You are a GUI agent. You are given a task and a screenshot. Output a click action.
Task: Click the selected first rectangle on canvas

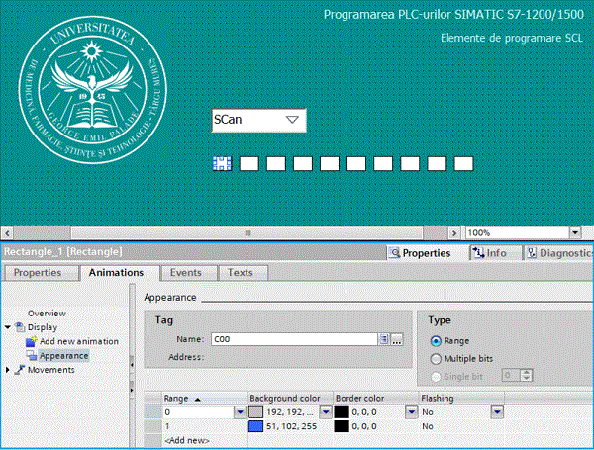[x=223, y=163]
